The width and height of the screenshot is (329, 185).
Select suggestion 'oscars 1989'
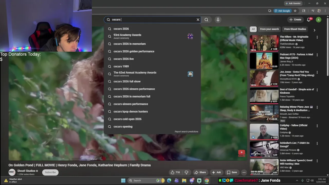pos(152,66)
